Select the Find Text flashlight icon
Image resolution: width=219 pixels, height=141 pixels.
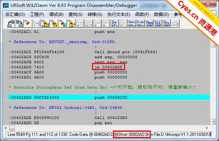coord(28,23)
